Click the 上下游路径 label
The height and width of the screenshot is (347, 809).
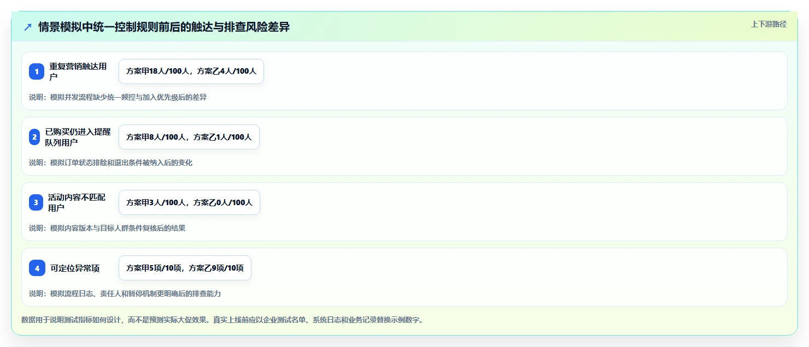[769, 24]
